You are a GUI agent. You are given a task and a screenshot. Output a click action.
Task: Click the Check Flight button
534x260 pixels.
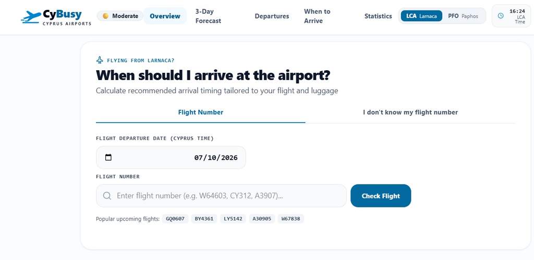pyautogui.click(x=381, y=196)
